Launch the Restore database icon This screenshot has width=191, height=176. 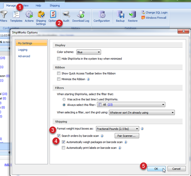pos(133,14)
